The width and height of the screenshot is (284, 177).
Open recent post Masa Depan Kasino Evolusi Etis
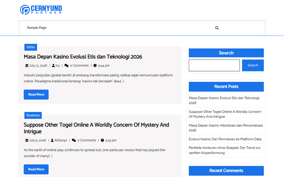224,100
